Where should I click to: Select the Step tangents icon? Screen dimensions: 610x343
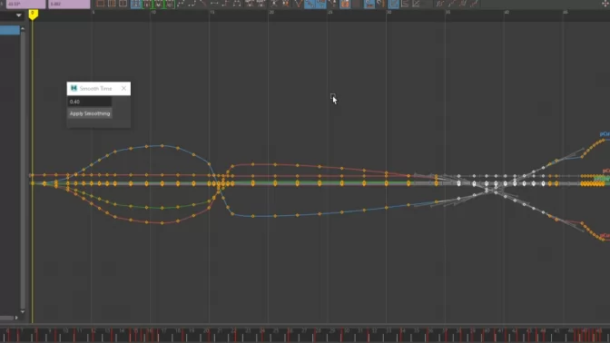click(x=226, y=4)
